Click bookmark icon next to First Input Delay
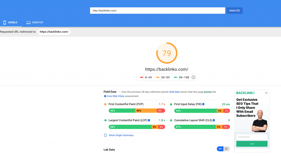Image resolution: width=281 pixels, height=156 pixels. (x=203, y=104)
